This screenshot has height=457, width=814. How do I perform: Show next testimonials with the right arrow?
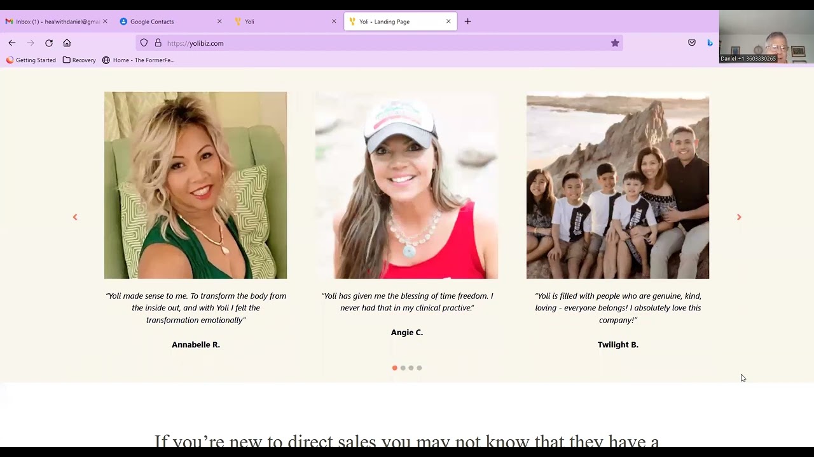(739, 217)
